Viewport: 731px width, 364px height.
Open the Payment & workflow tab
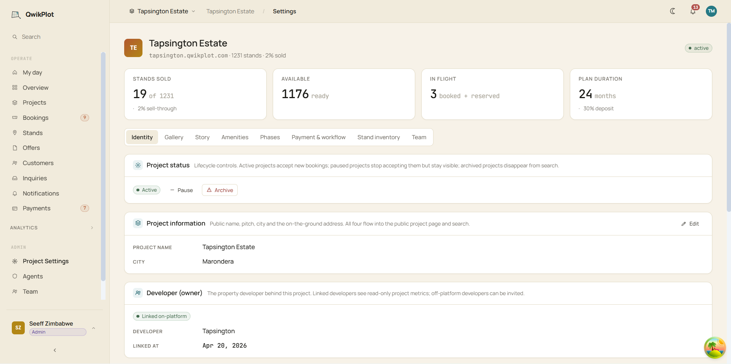coord(318,137)
